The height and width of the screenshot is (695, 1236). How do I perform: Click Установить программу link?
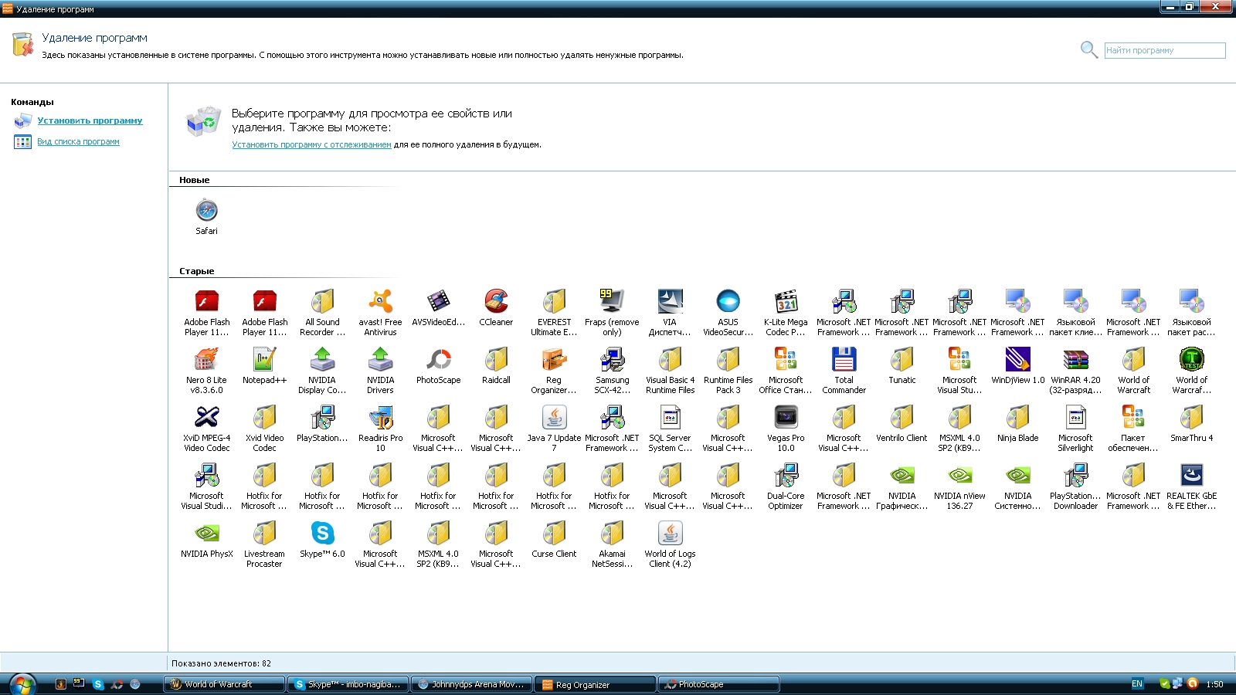pyautogui.click(x=90, y=120)
